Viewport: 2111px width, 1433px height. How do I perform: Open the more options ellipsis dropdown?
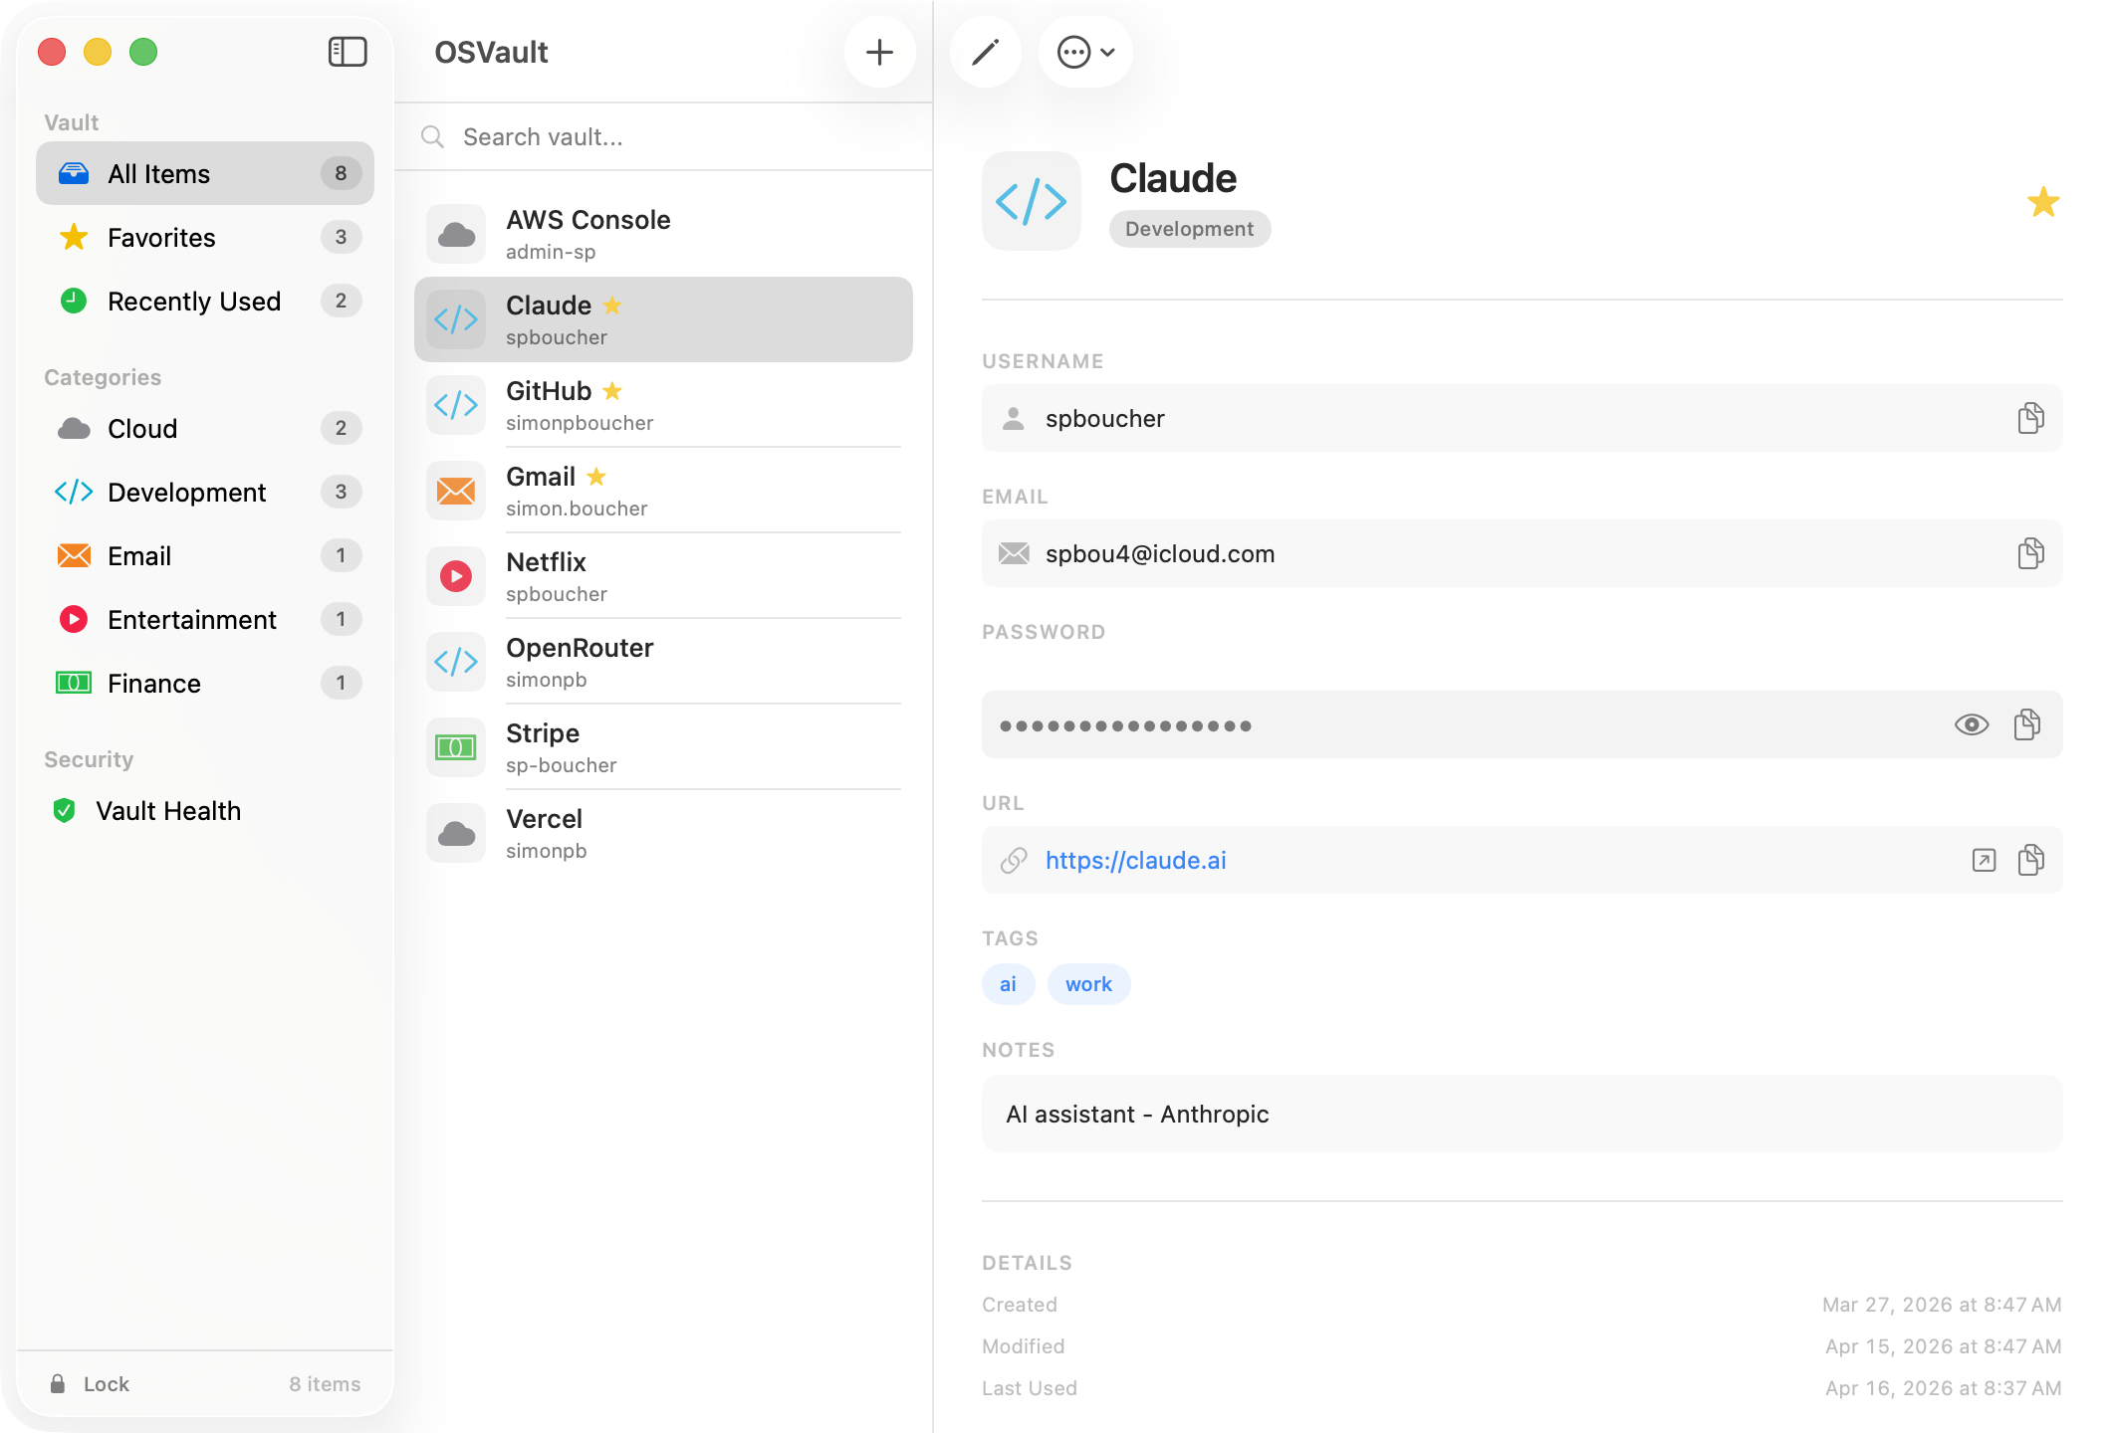click(1085, 52)
